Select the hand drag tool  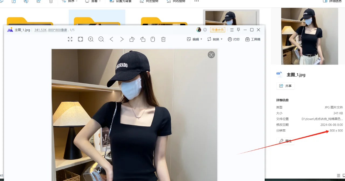pyautogui.click(x=153, y=39)
